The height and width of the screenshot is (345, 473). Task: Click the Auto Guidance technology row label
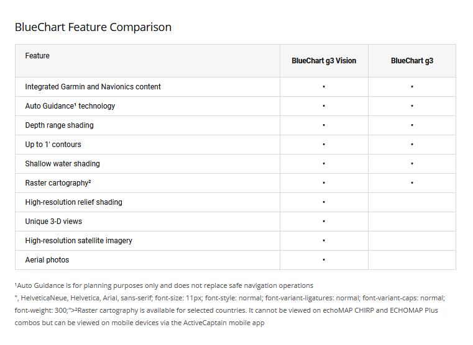(x=70, y=106)
